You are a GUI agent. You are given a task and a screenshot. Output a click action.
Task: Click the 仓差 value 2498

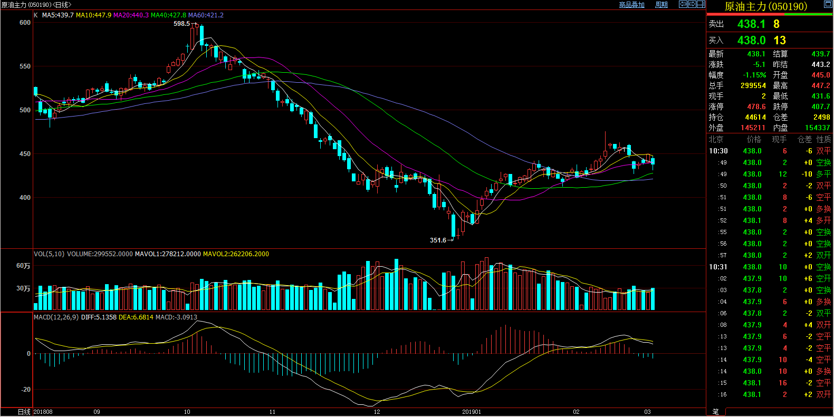822,117
